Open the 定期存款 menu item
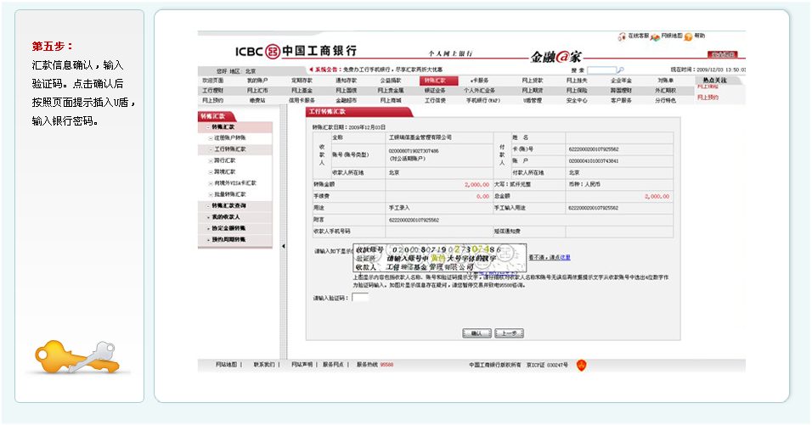 point(302,81)
